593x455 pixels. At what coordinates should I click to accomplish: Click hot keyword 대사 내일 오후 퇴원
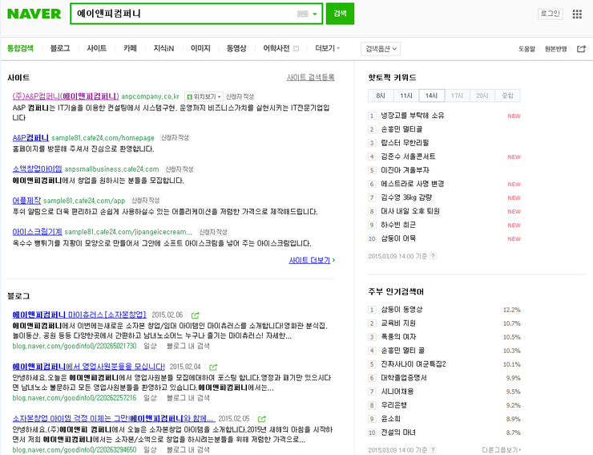point(410,211)
